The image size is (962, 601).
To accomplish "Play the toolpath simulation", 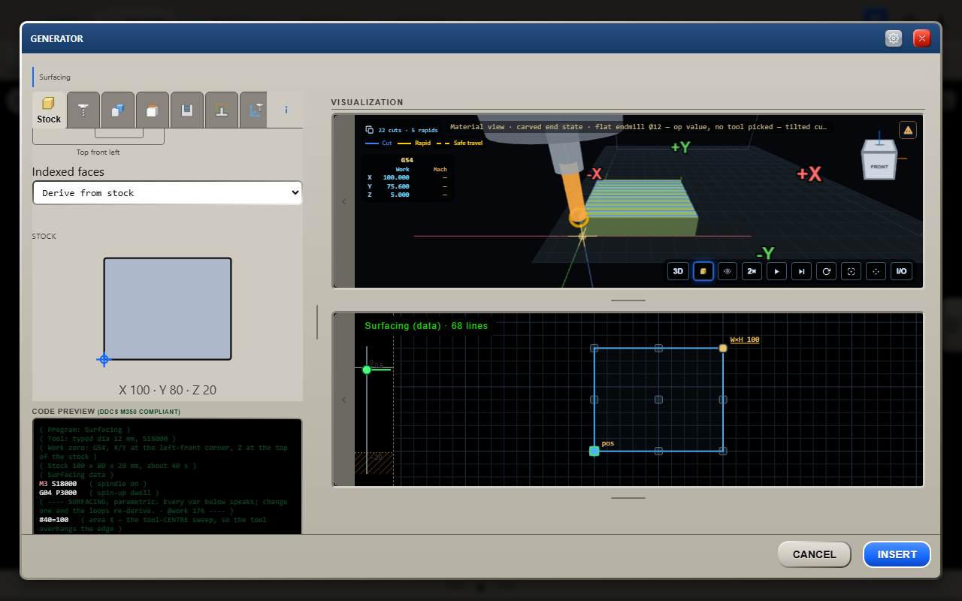I will 777,271.
